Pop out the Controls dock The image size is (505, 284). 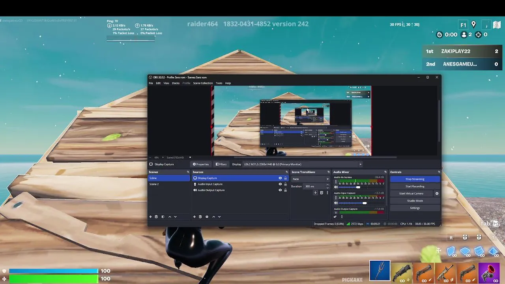439,172
